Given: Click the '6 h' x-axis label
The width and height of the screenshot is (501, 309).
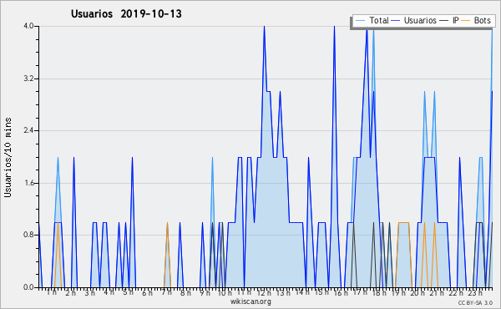Looking at the screenshot, I should 147,292.
